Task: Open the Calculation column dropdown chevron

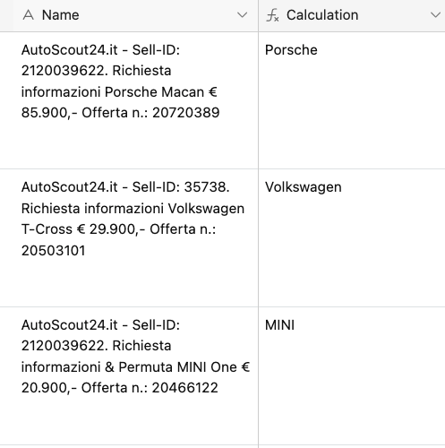Action: pyautogui.click(x=435, y=15)
